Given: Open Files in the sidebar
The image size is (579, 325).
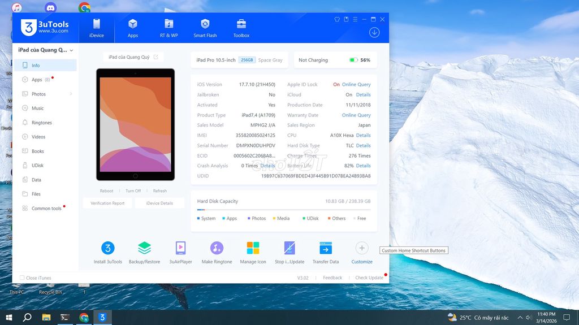Looking at the screenshot, I should (45, 194).
